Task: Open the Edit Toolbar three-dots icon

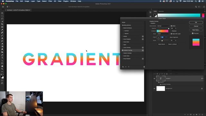Action: click(2, 72)
